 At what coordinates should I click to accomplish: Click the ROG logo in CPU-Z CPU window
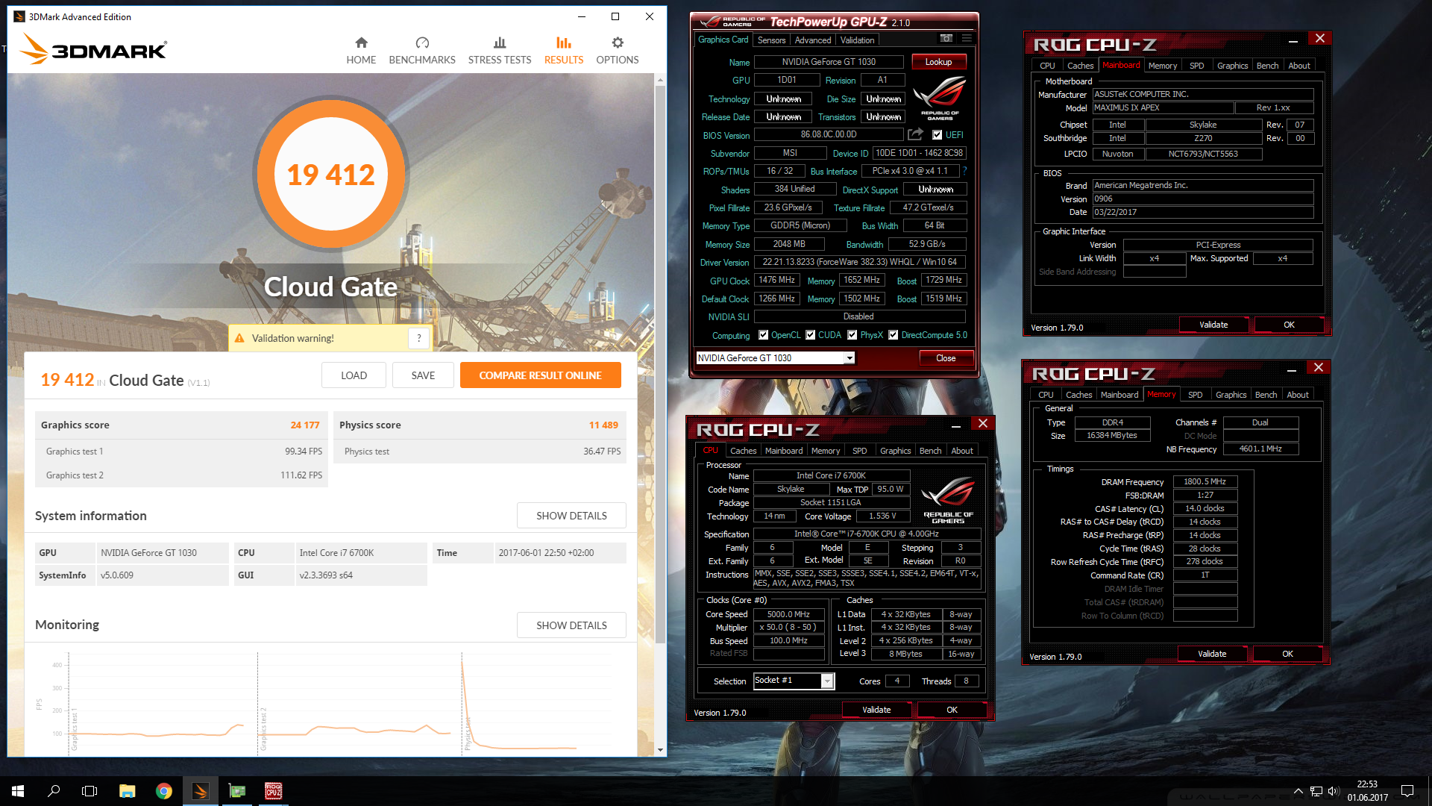(948, 499)
